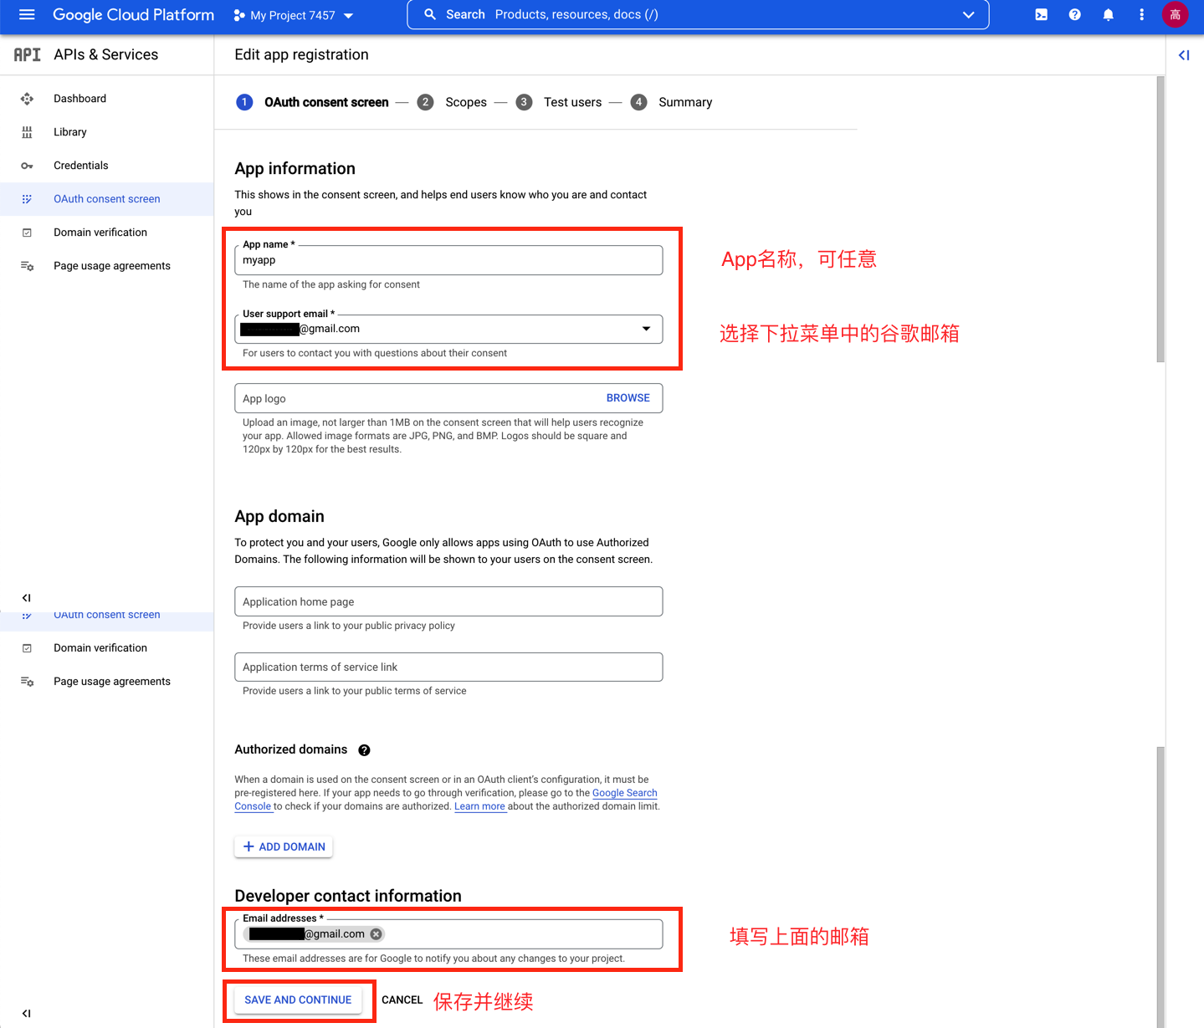Click the upper Domain verification checkbox icon

tap(27, 233)
